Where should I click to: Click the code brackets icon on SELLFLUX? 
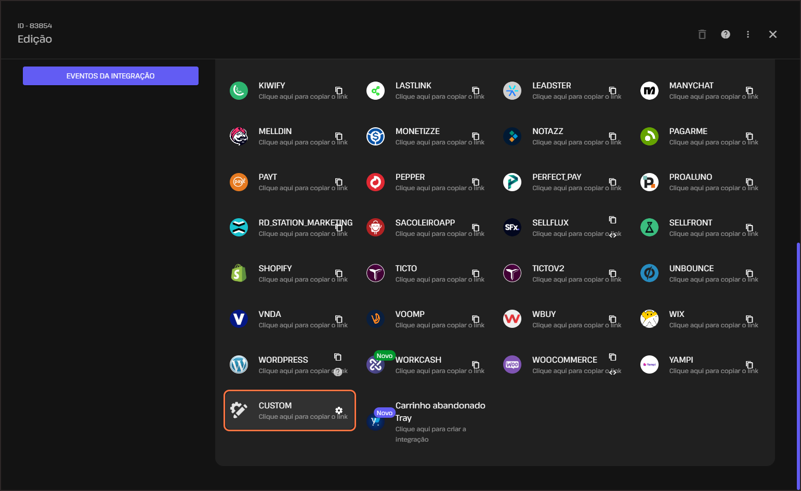coord(613,235)
